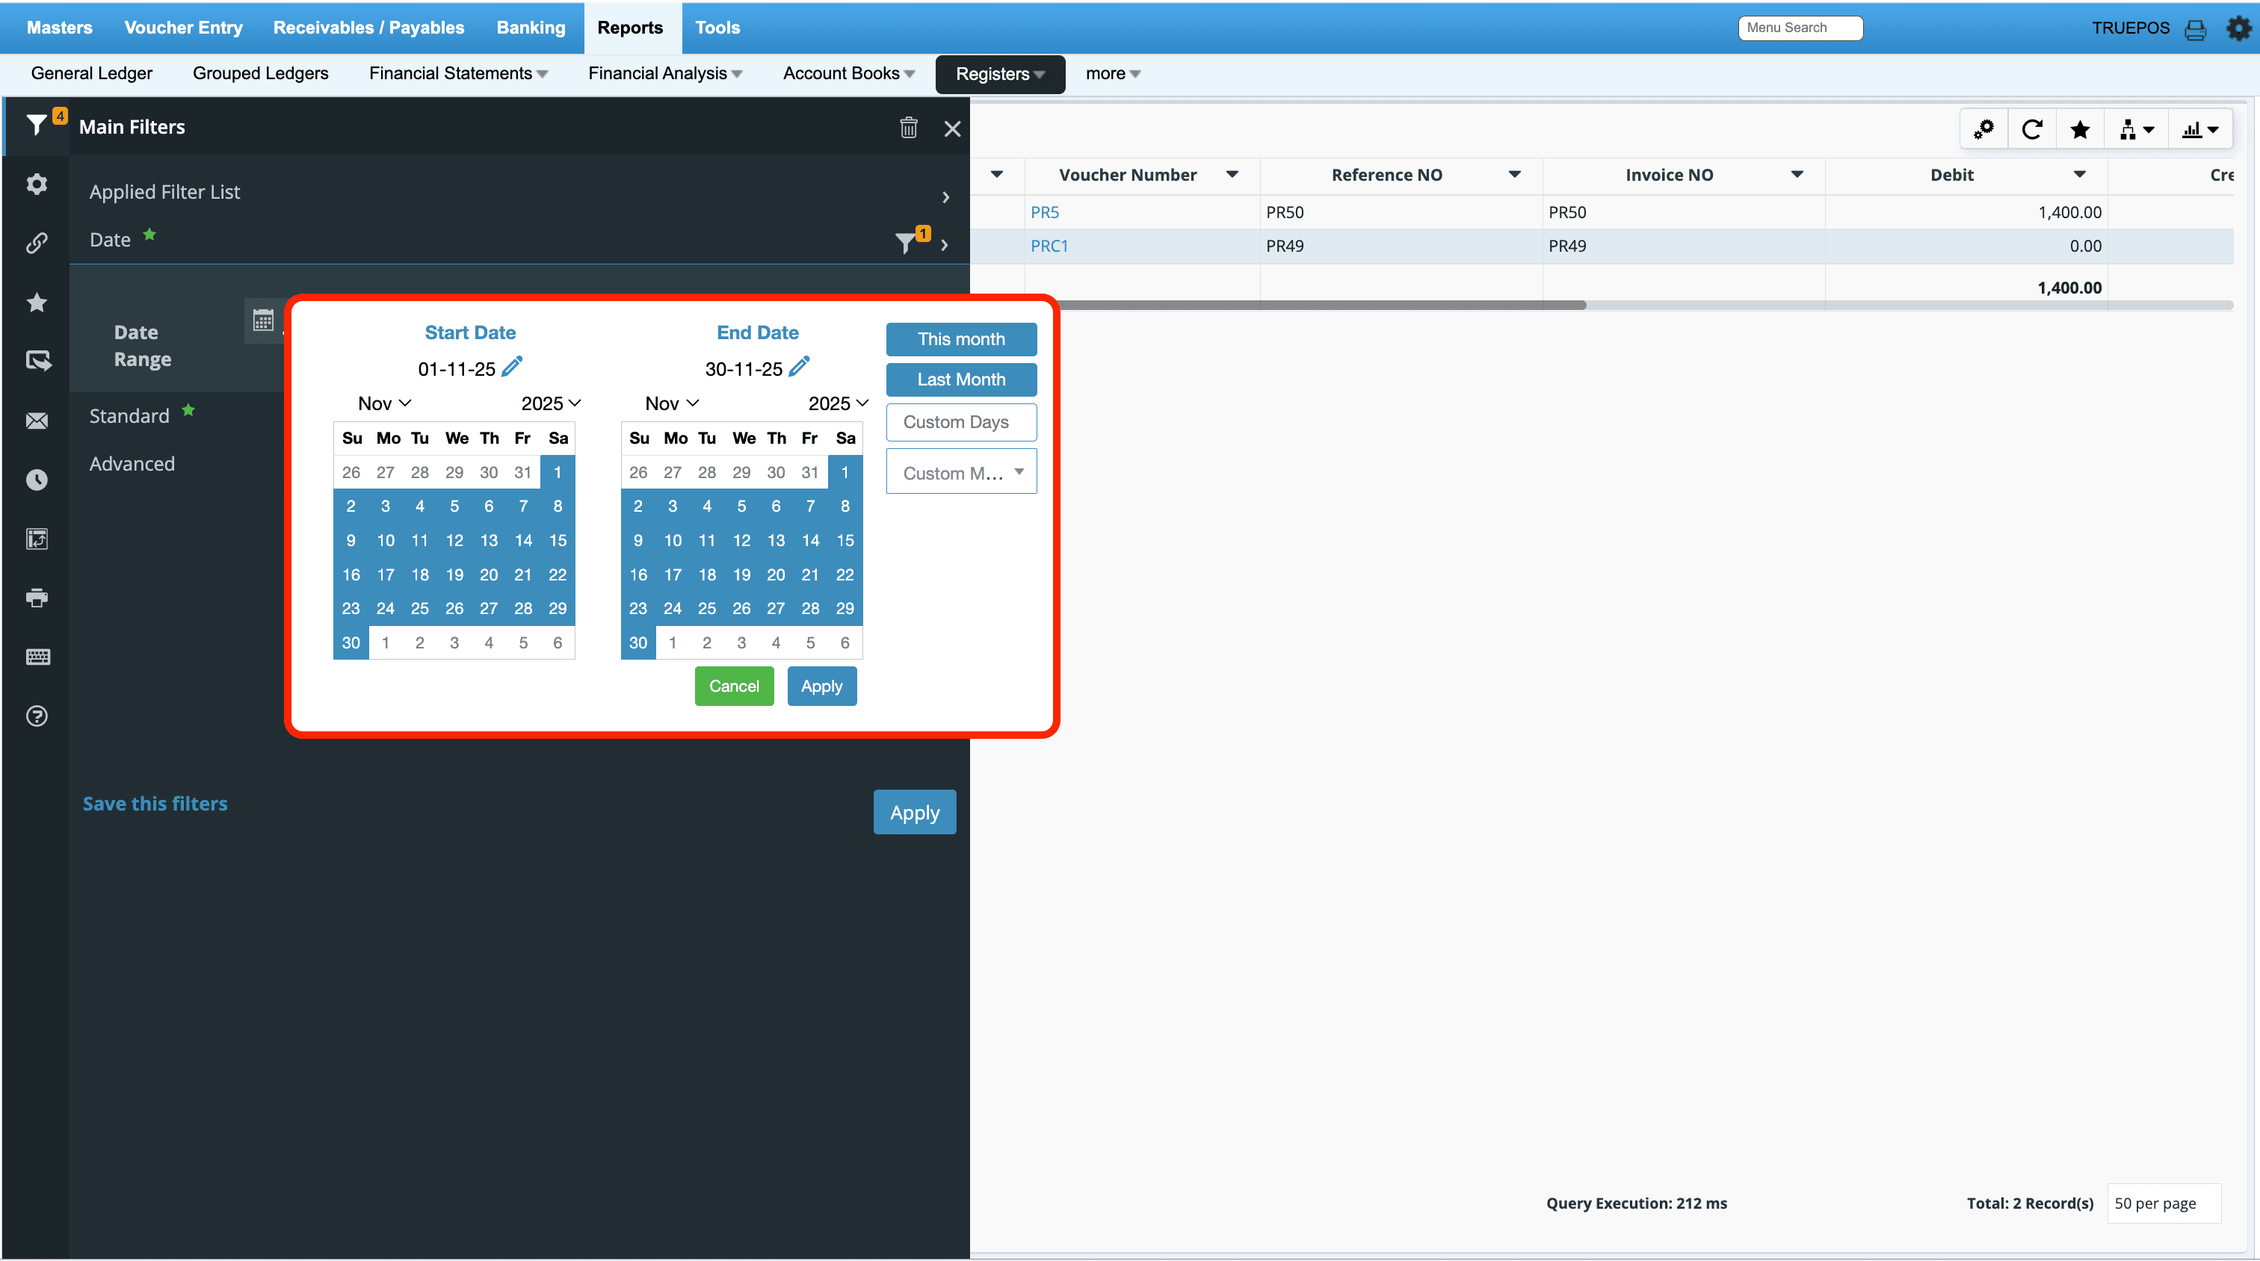Click the calendar icon next to Date Range
This screenshot has height=1261, width=2260.
(263, 320)
